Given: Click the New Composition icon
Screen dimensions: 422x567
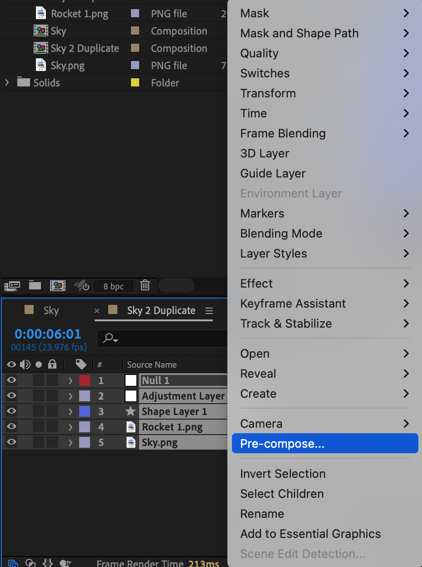Looking at the screenshot, I should (x=58, y=286).
